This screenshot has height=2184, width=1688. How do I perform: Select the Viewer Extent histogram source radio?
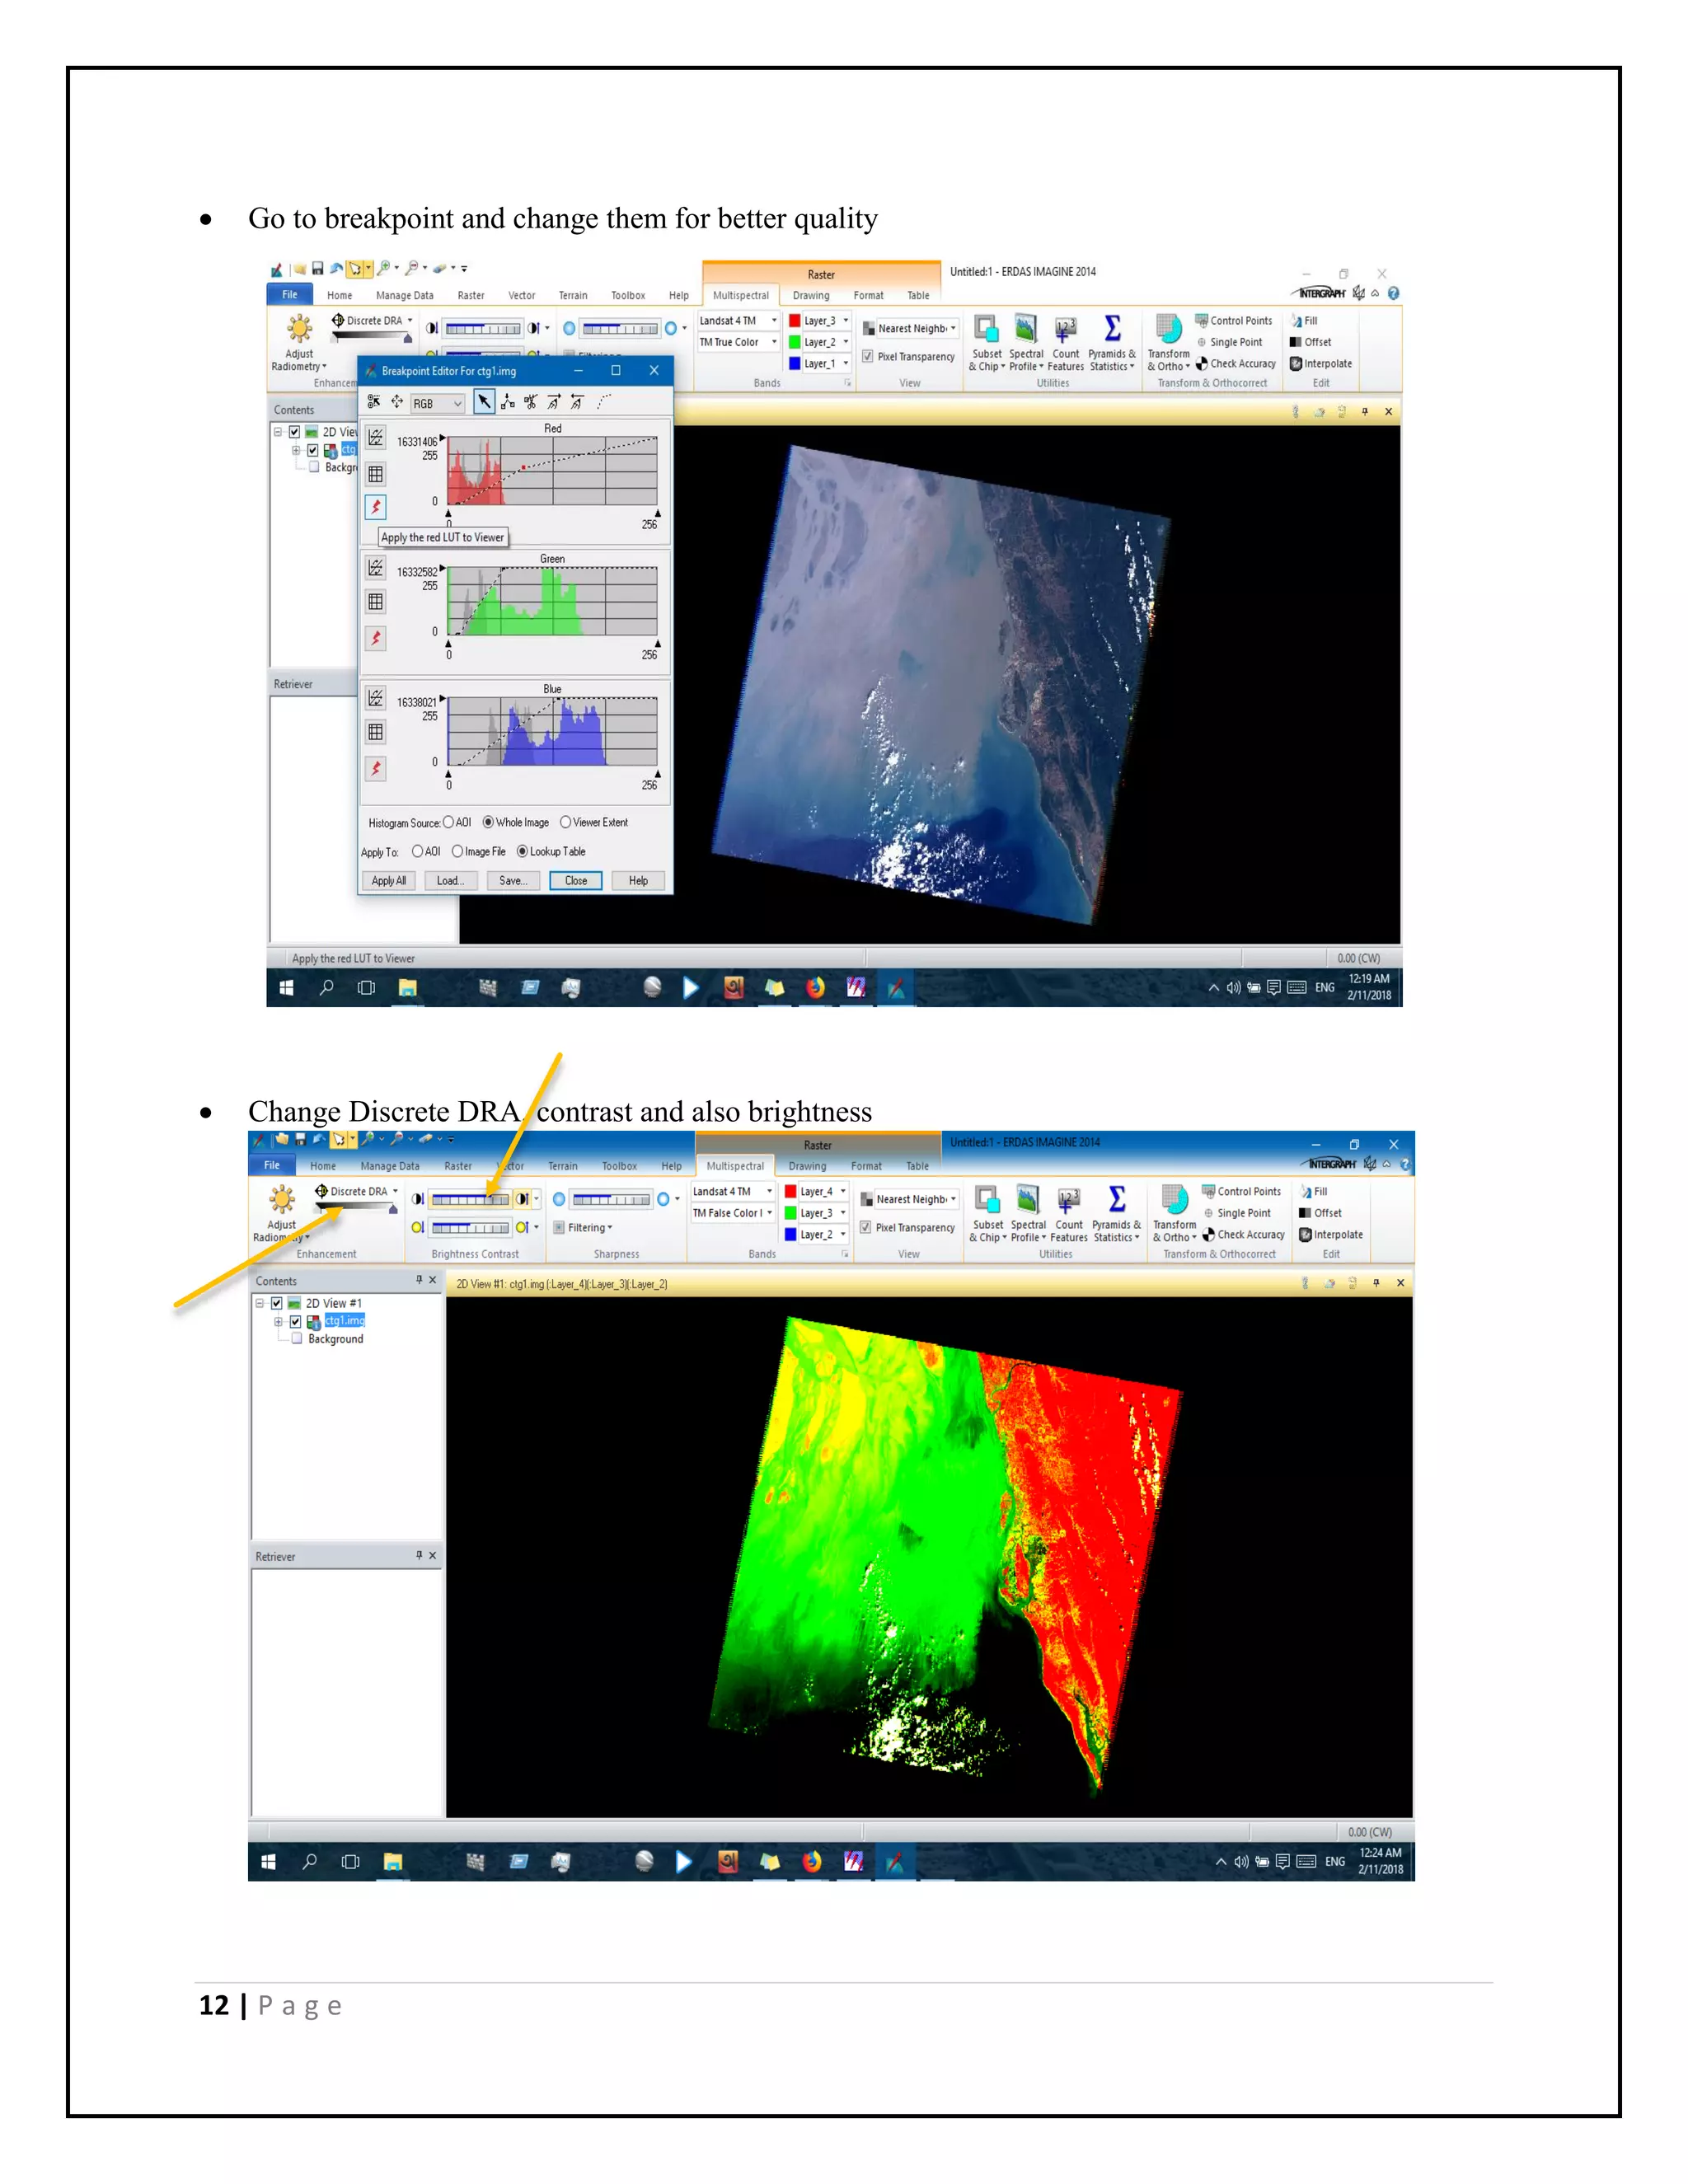tap(566, 822)
